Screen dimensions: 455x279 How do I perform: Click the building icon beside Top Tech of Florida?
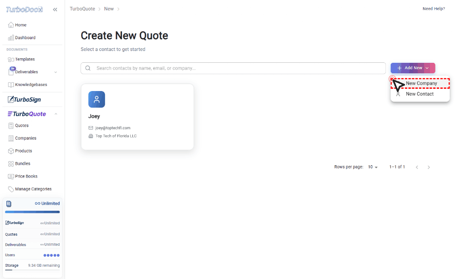coord(91,136)
